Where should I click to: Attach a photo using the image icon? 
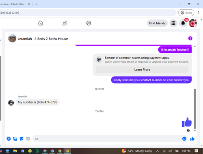pos(15,139)
